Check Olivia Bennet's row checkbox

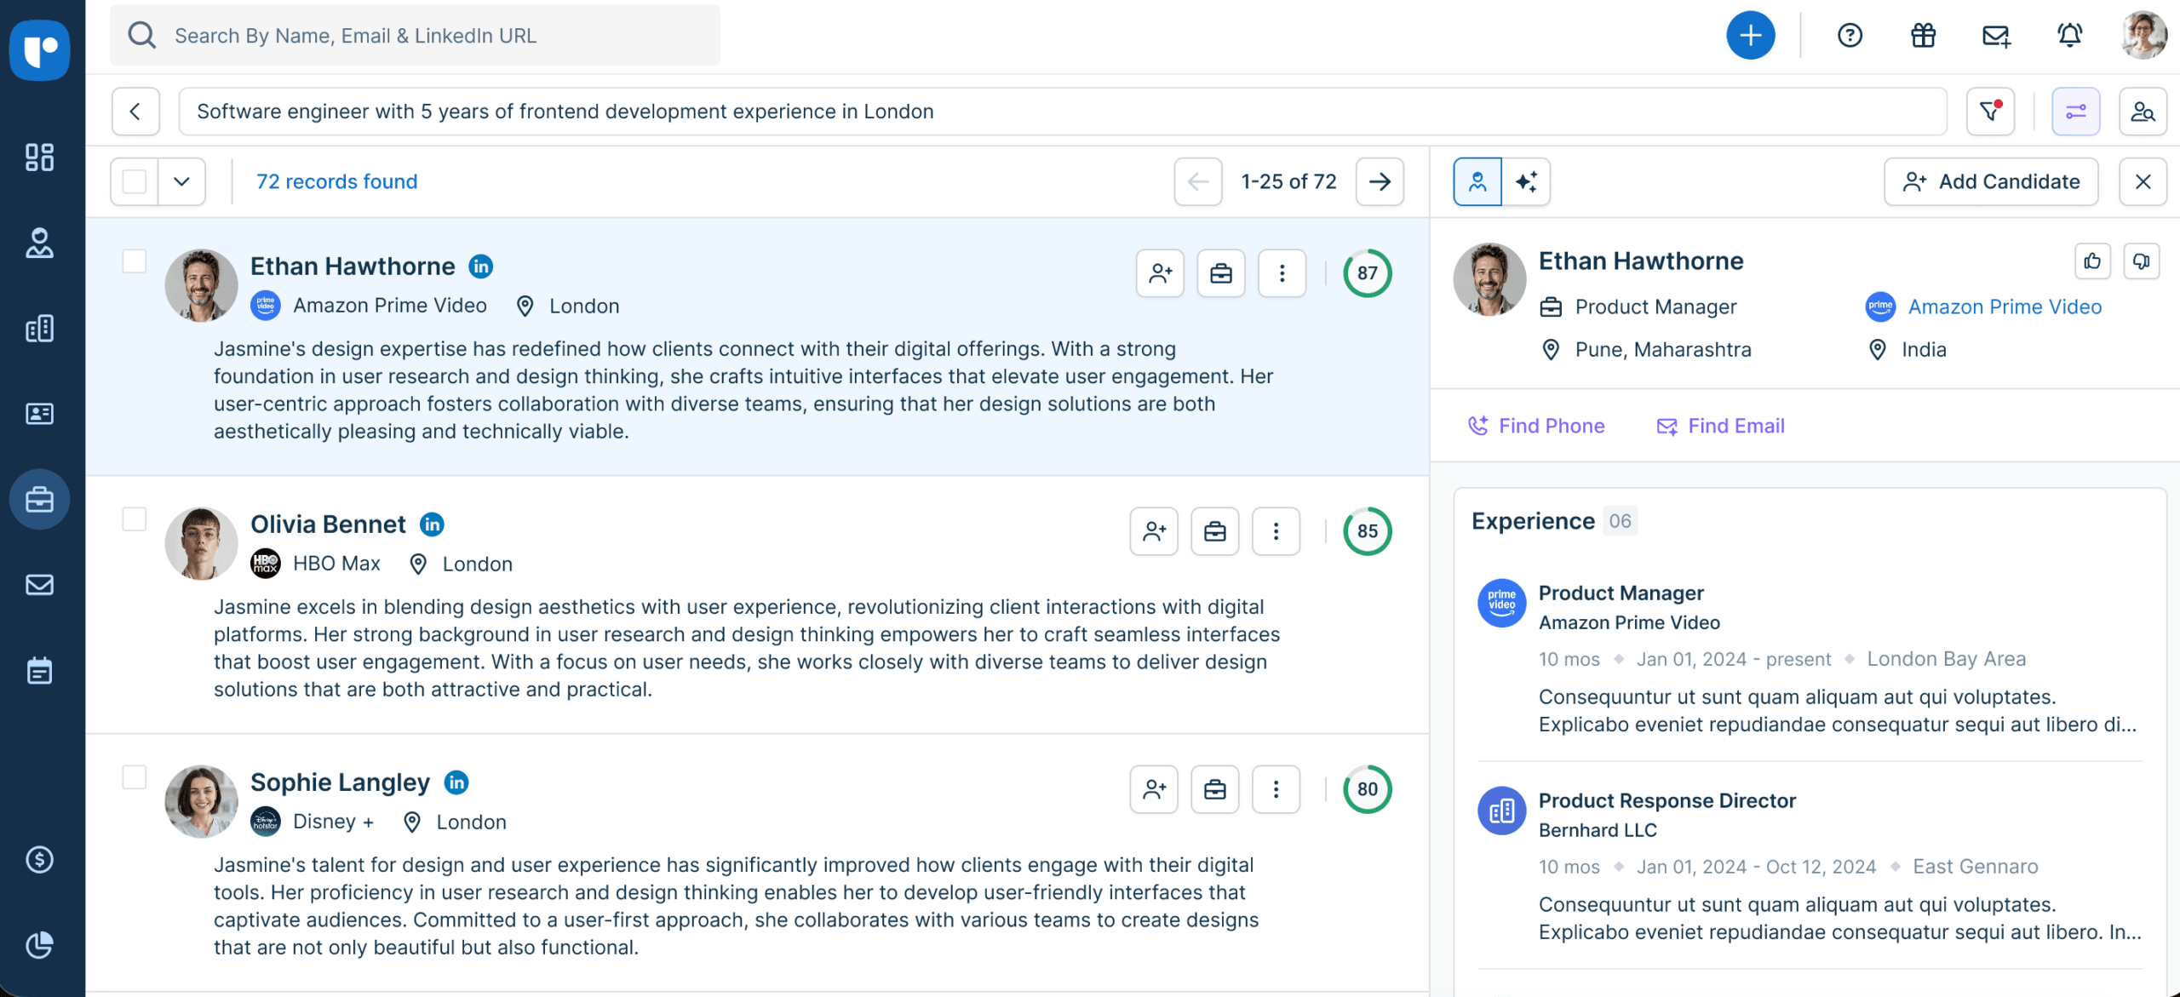135,519
